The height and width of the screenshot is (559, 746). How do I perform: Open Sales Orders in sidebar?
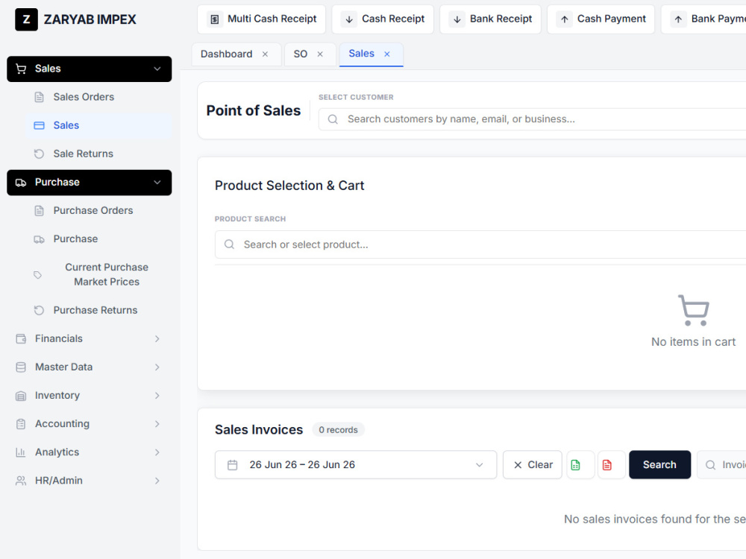pyautogui.click(x=98, y=97)
